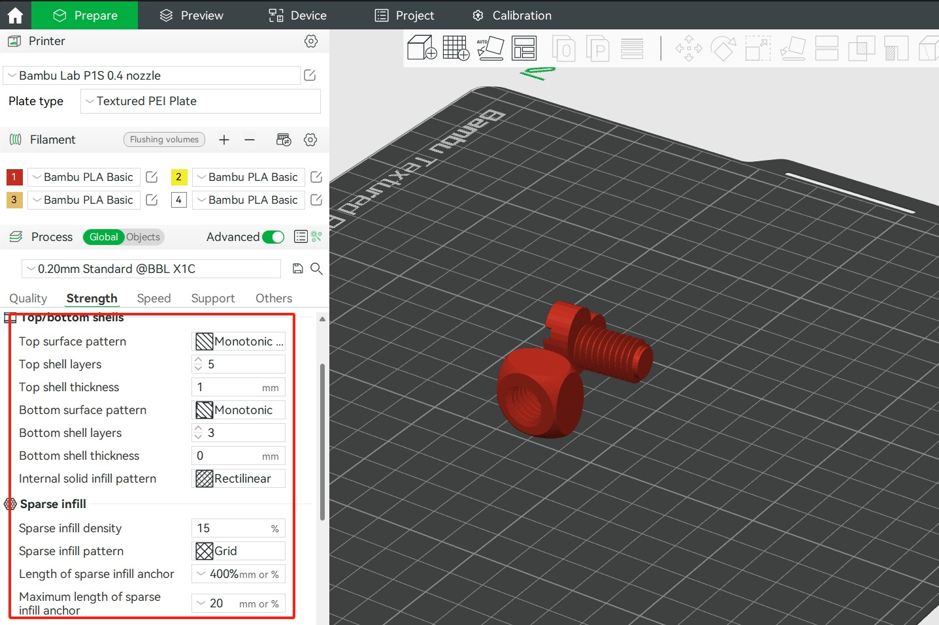Open Length of sparse infill anchor dropdown
This screenshot has height=625, width=939.
[x=239, y=574]
